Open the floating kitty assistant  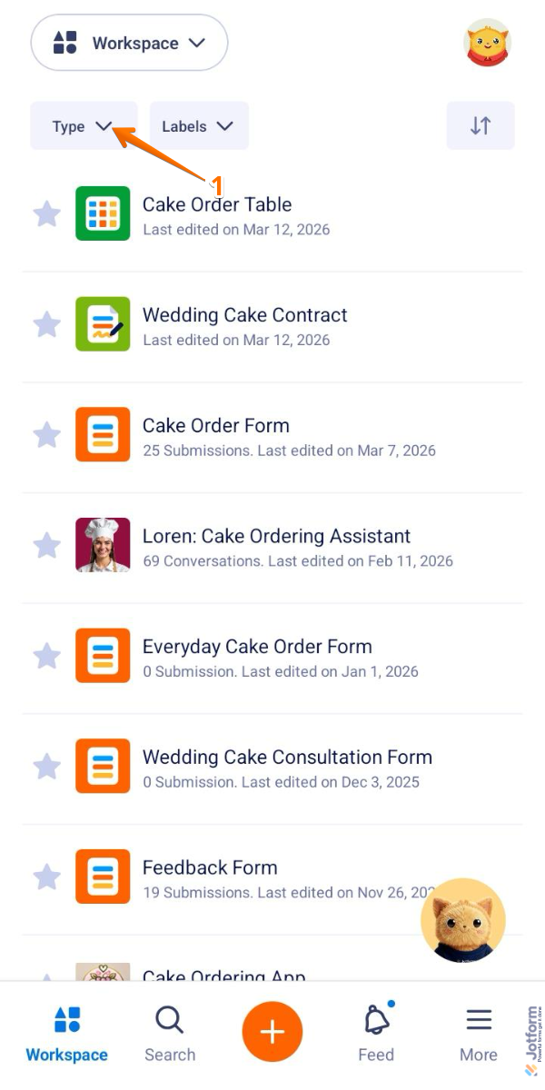click(x=462, y=920)
